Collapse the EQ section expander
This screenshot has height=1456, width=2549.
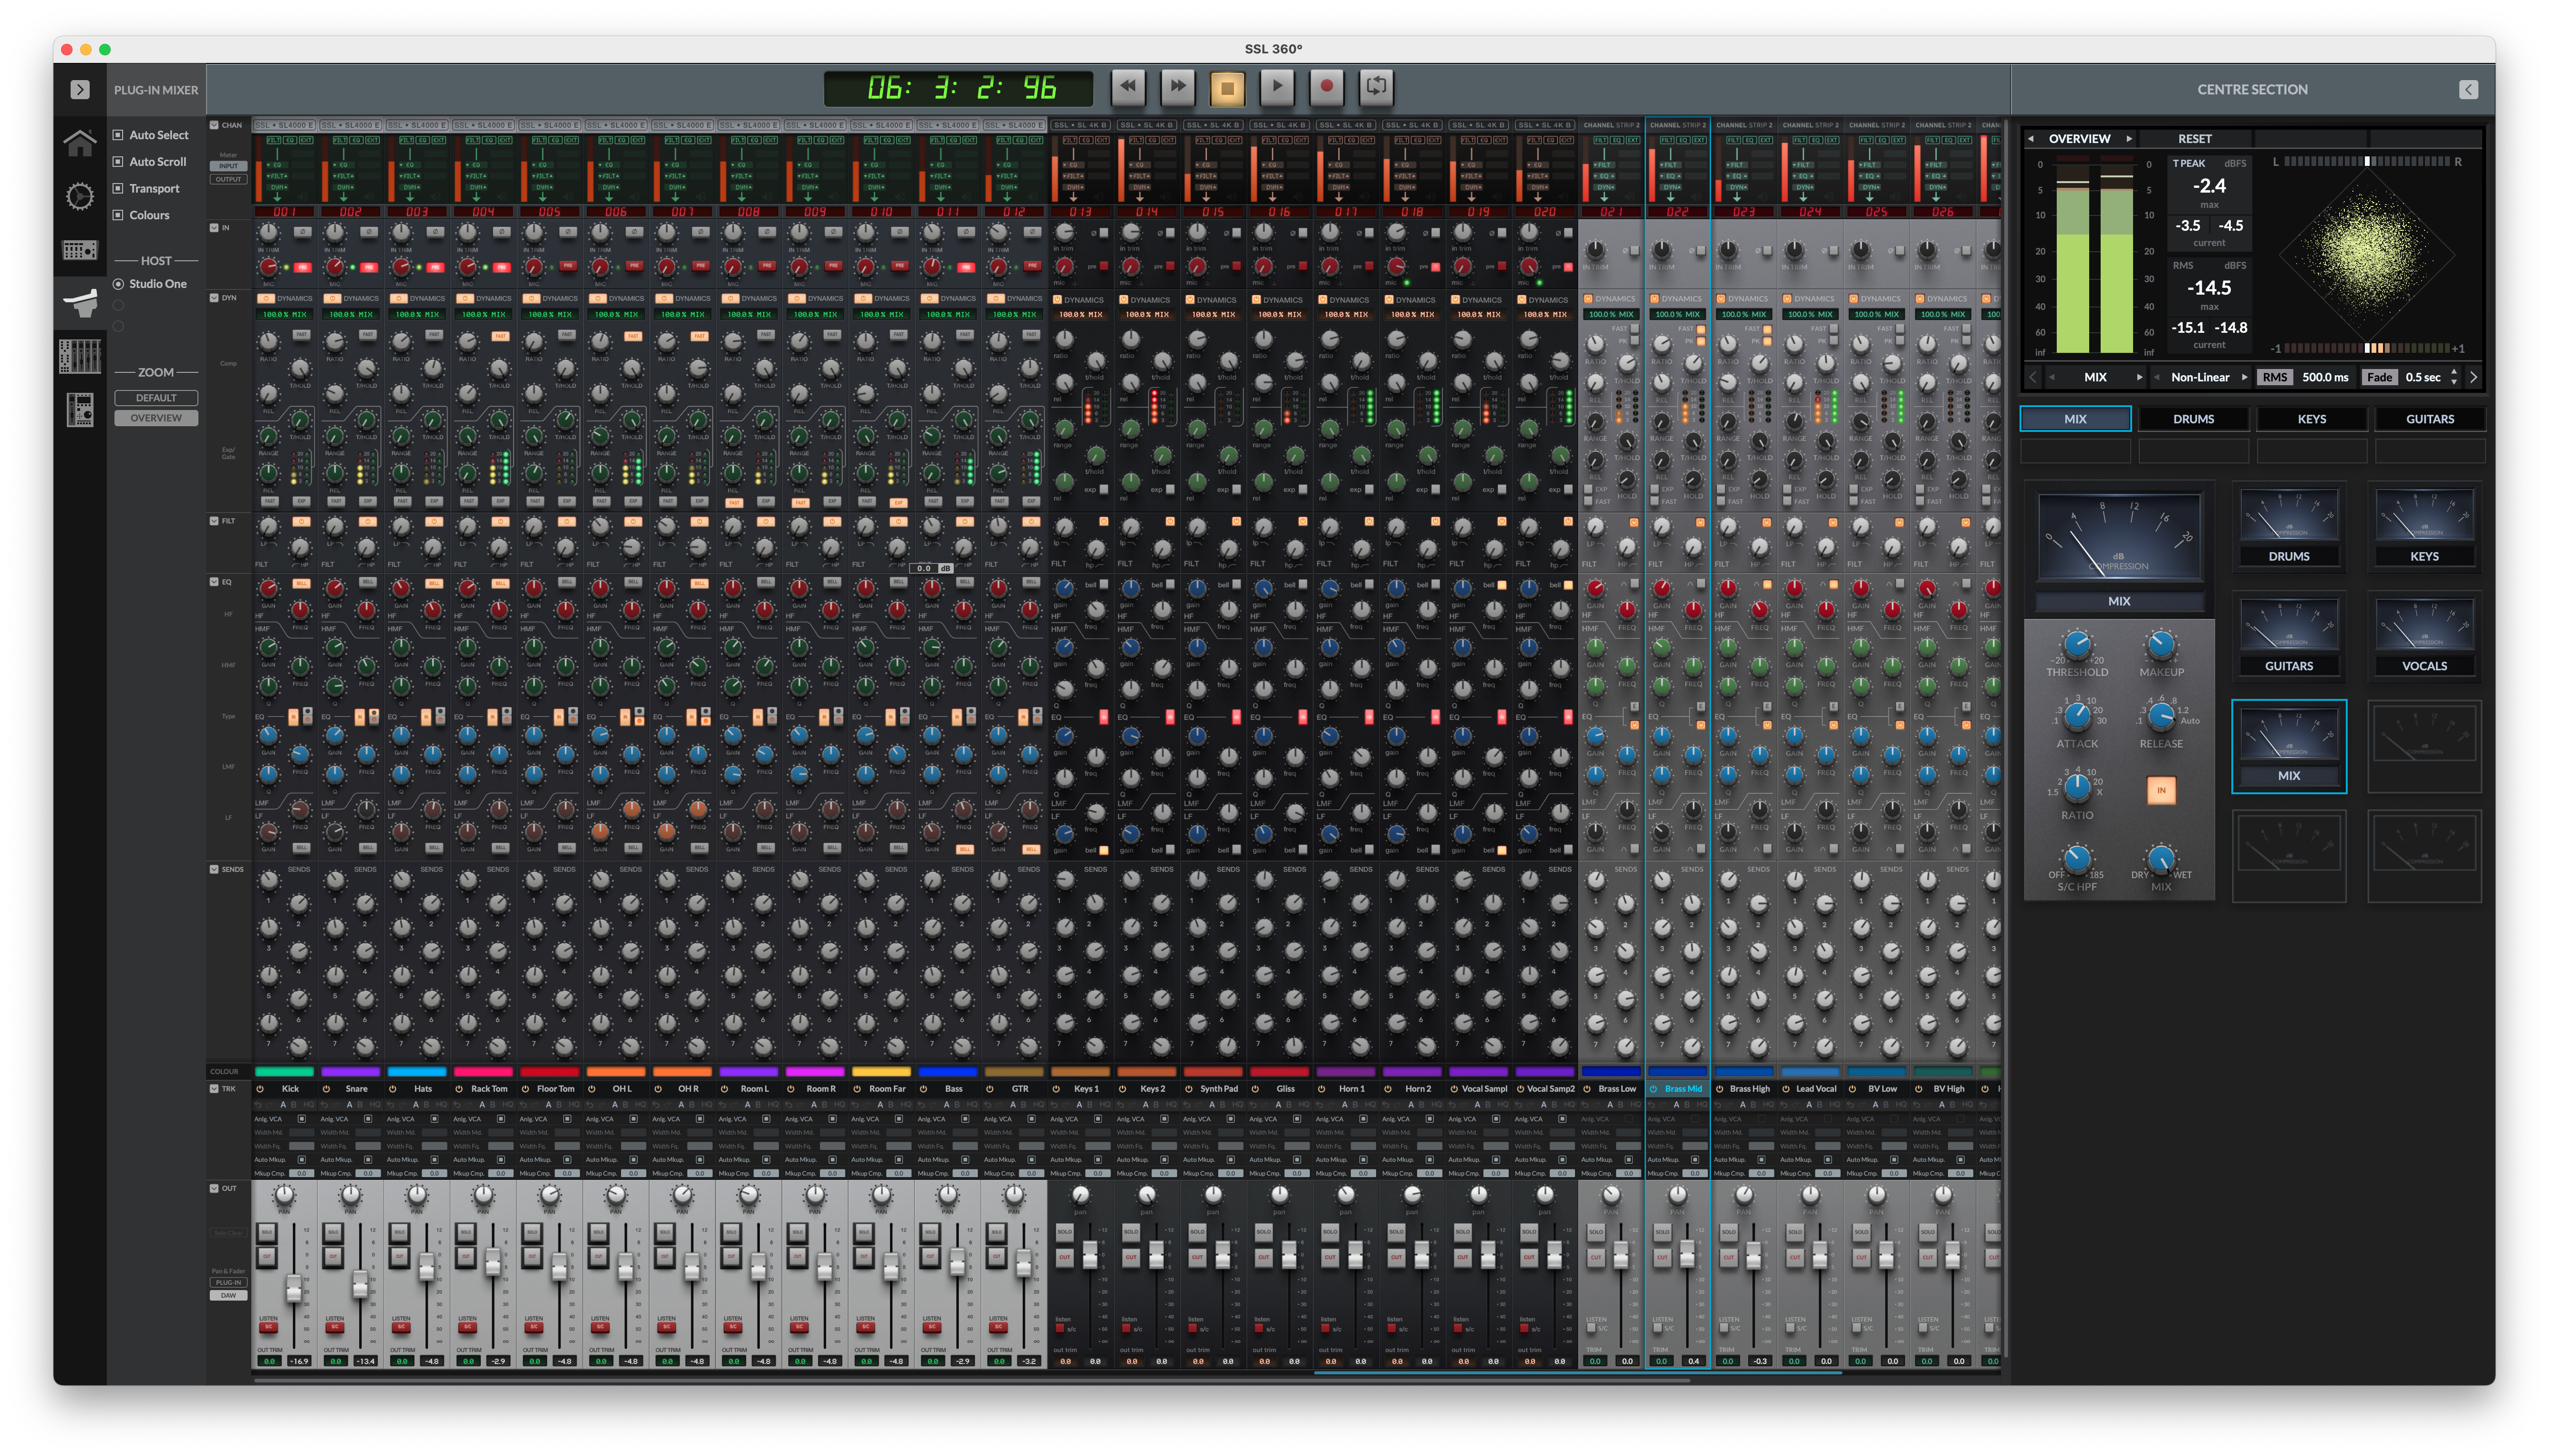[x=214, y=582]
